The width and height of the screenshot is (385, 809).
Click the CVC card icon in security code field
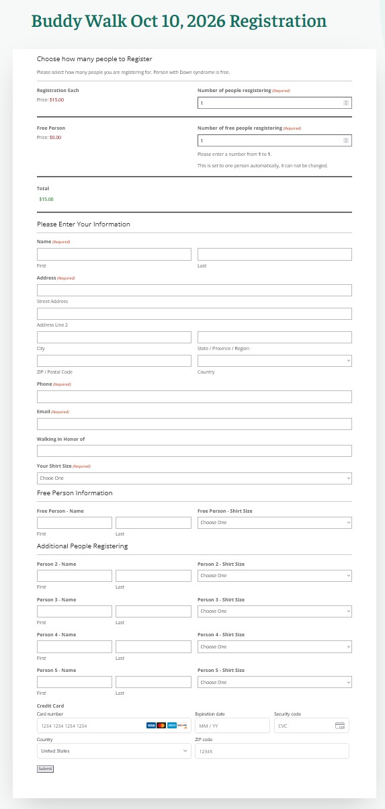(x=340, y=726)
